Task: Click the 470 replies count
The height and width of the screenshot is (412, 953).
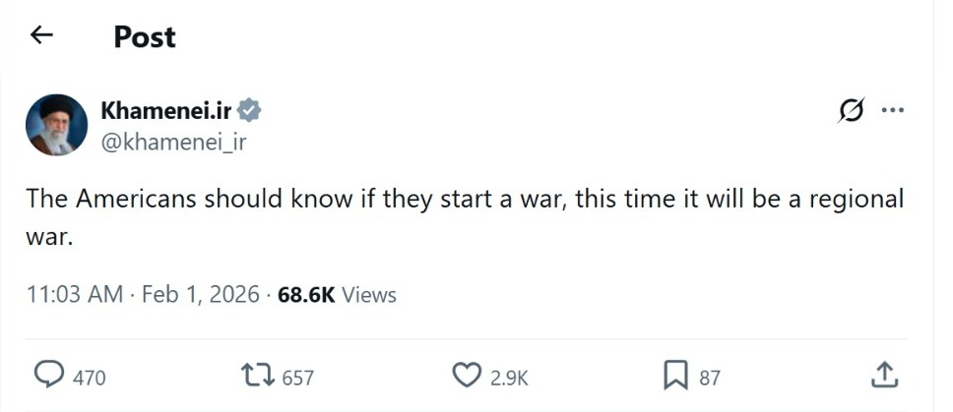Action: pos(89,378)
